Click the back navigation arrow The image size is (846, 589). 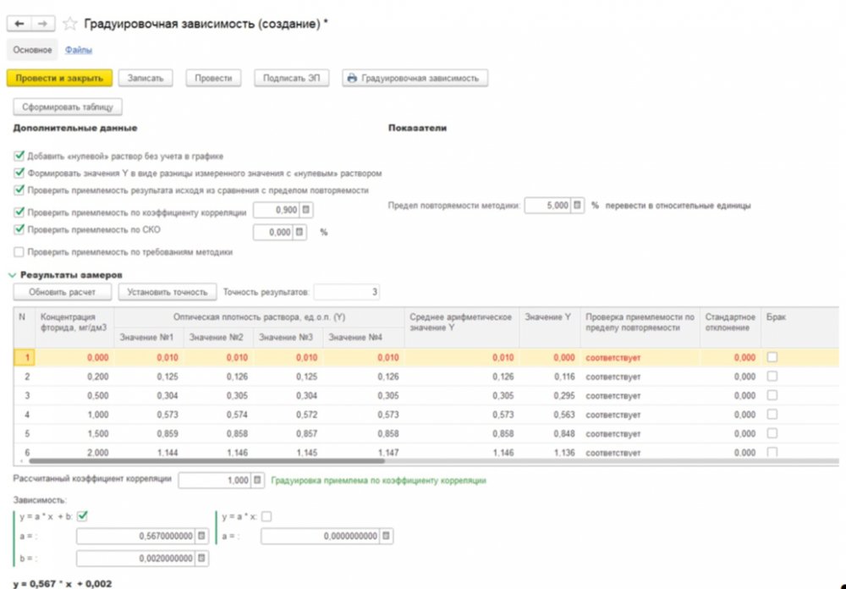tap(19, 24)
